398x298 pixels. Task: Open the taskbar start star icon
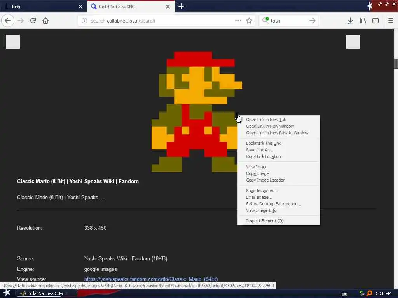pos(7,293)
